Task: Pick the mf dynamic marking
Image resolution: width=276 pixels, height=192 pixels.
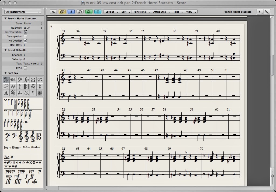Action: coord(17,176)
